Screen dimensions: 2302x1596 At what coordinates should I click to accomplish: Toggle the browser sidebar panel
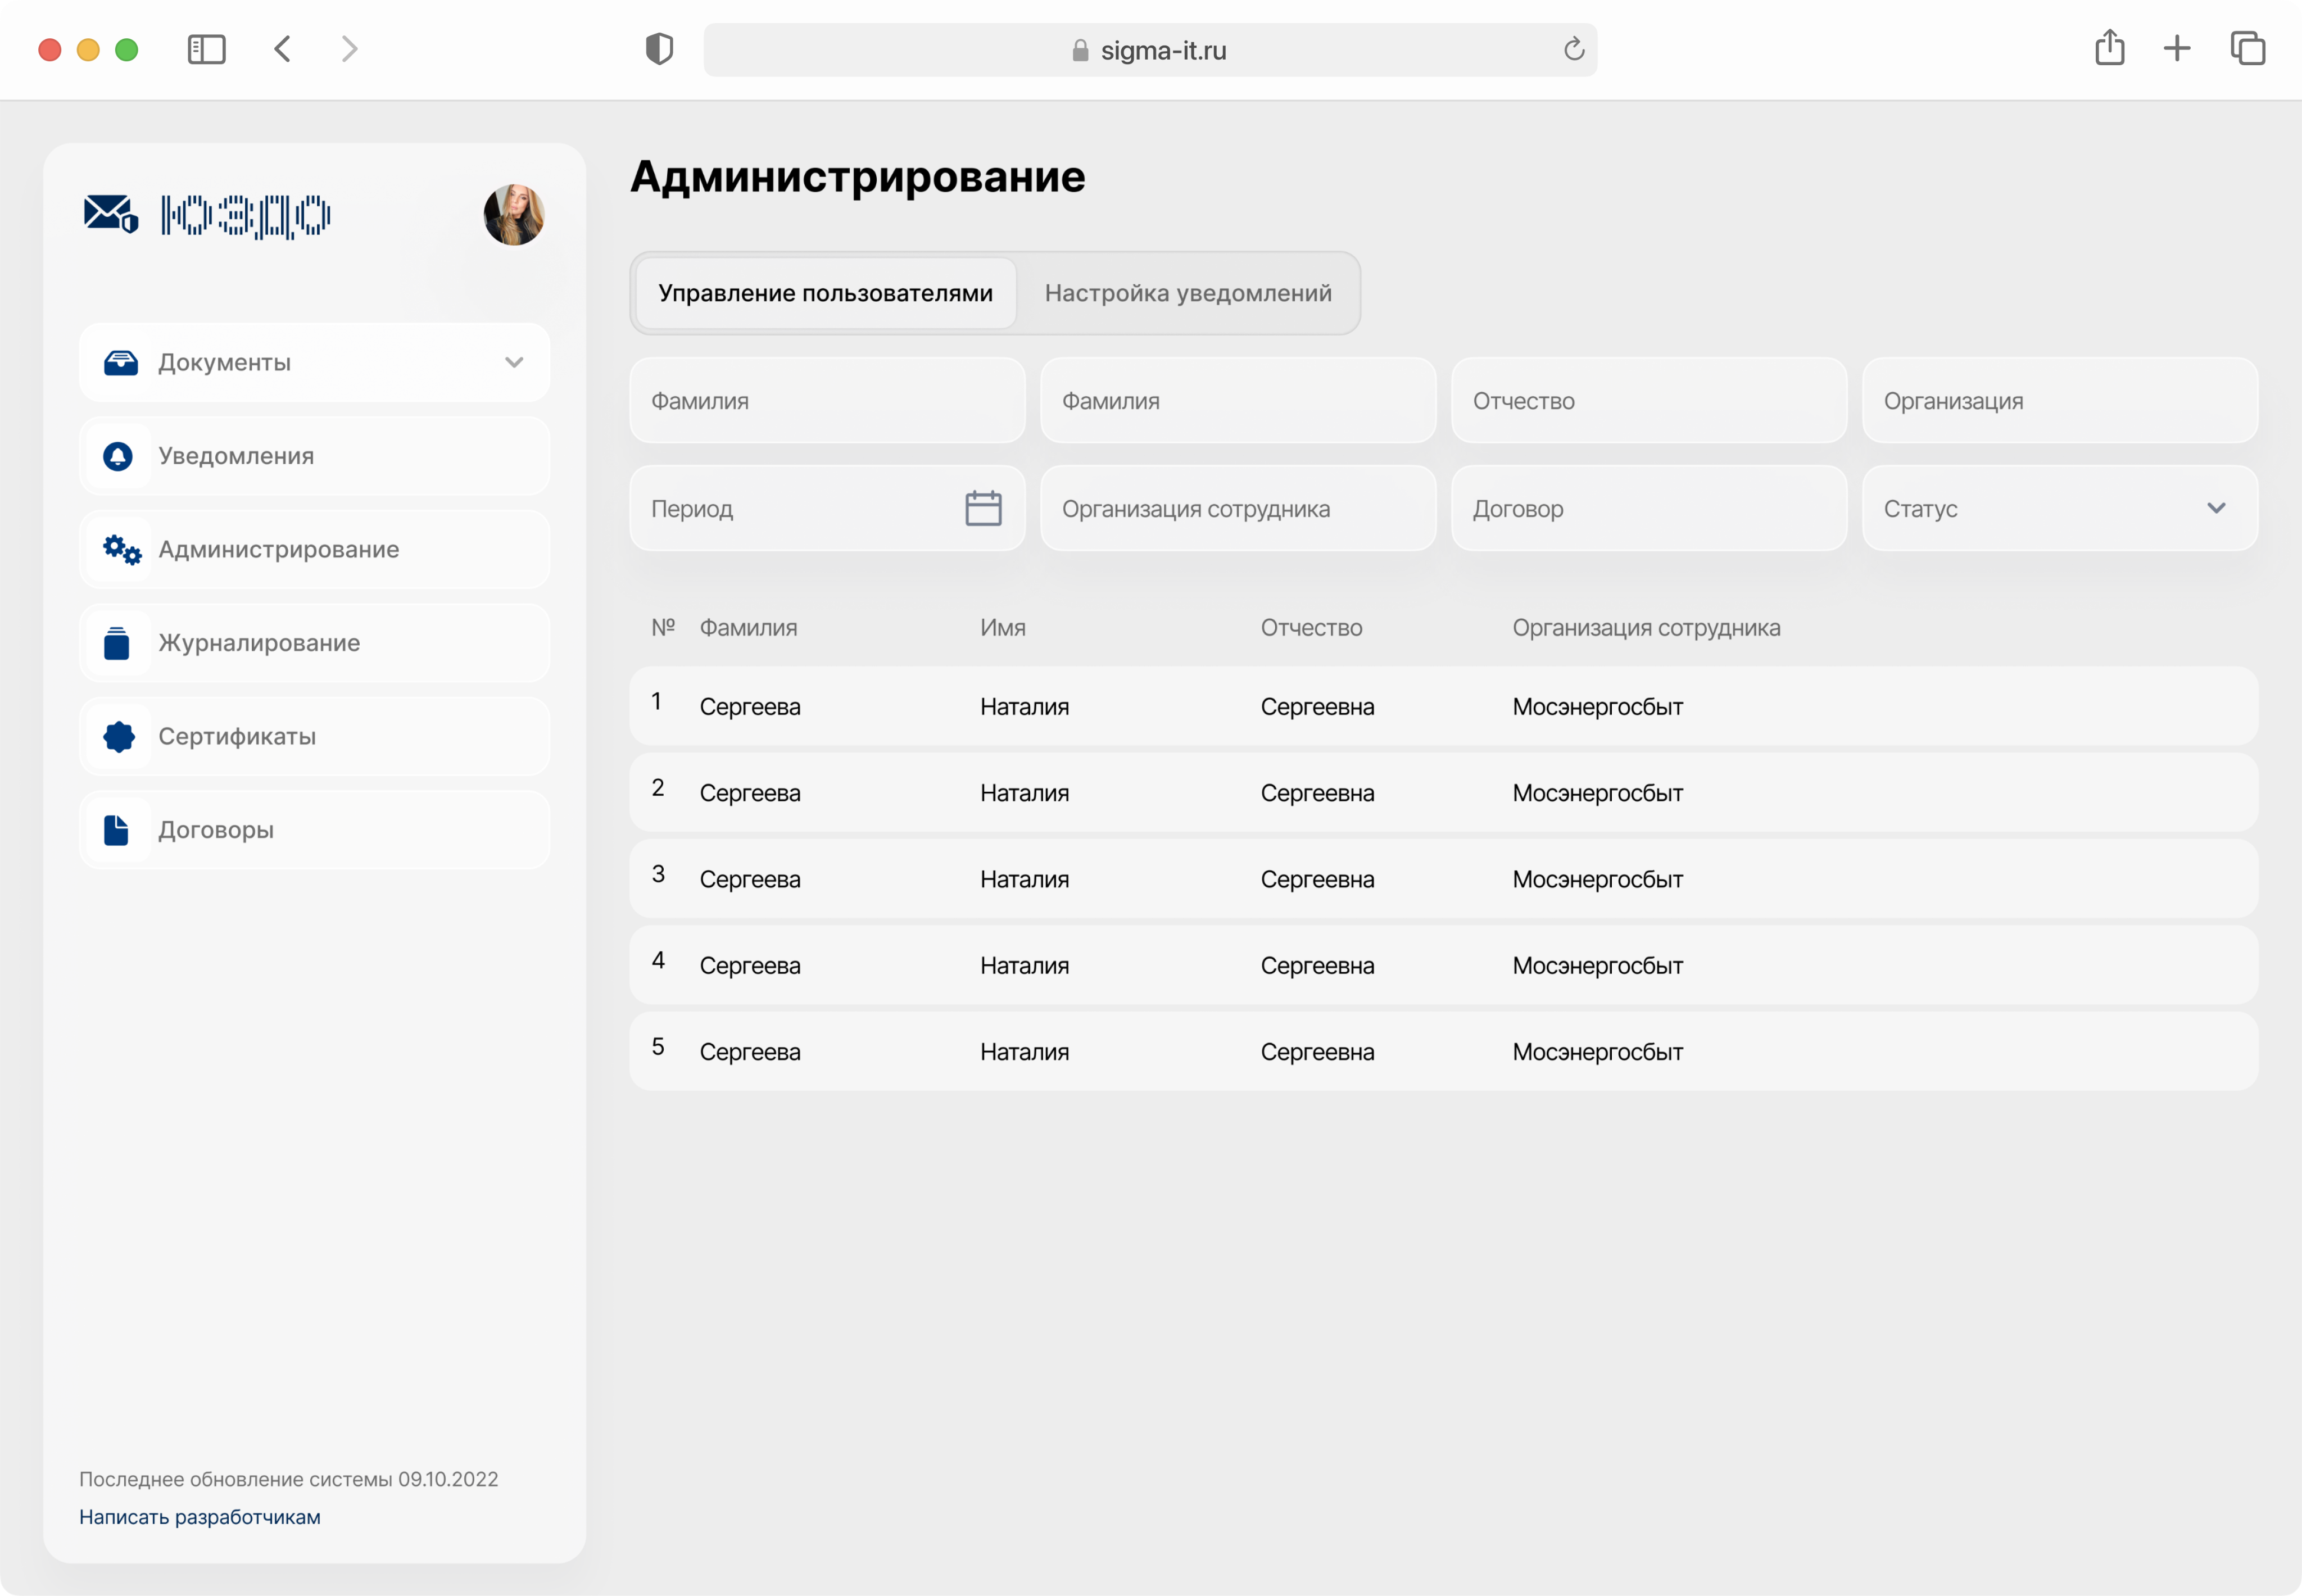[207, 49]
